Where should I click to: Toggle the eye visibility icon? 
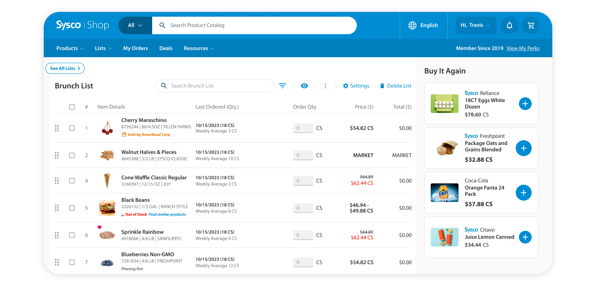coord(304,86)
